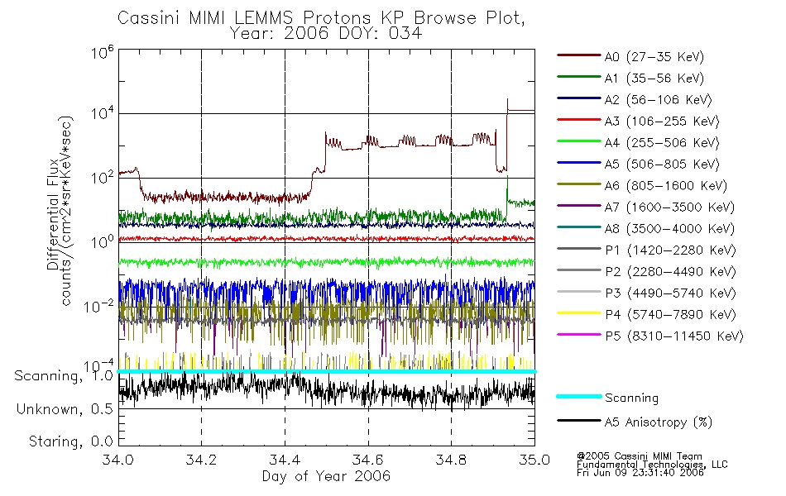Click the P5 (8310-11450 KeV) magenta legend entry
This screenshot has height=496, width=786.
pyautogui.click(x=650, y=335)
